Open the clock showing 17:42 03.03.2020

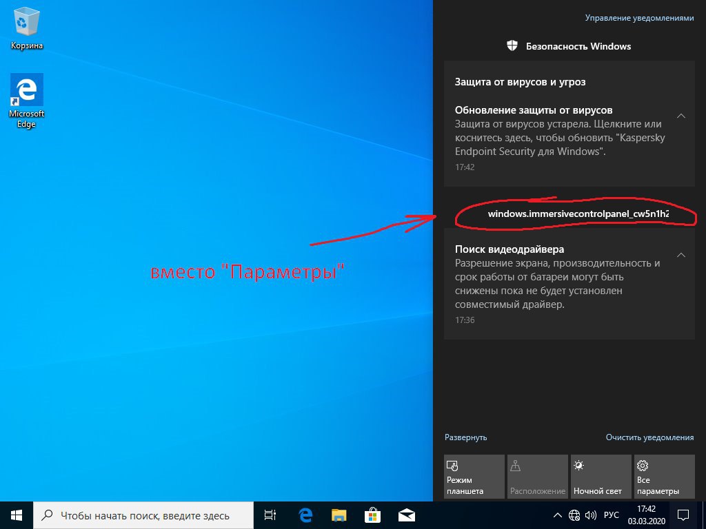pyautogui.click(x=647, y=515)
